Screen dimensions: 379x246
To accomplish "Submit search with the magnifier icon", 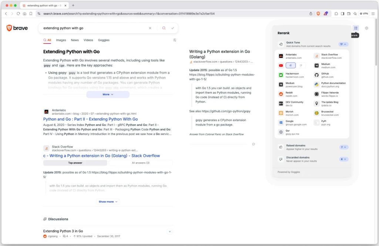I will [164, 28].
